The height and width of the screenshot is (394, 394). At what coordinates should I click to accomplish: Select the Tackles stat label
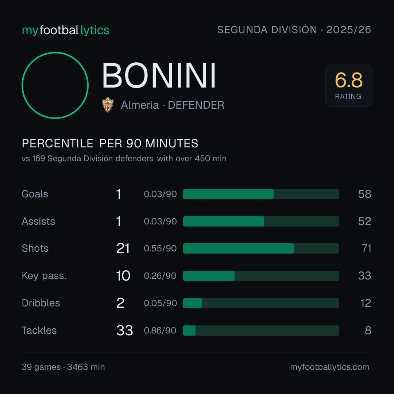click(39, 331)
